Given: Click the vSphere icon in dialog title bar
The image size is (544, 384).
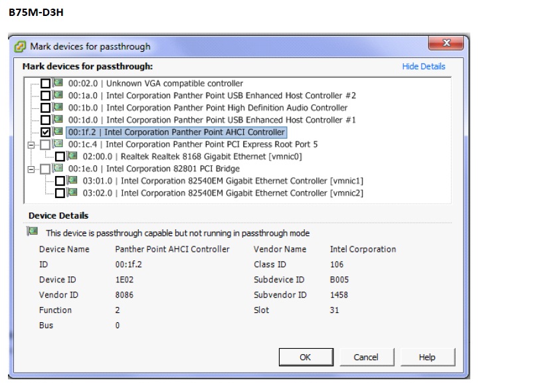Looking at the screenshot, I should pyautogui.click(x=20, y=47).
